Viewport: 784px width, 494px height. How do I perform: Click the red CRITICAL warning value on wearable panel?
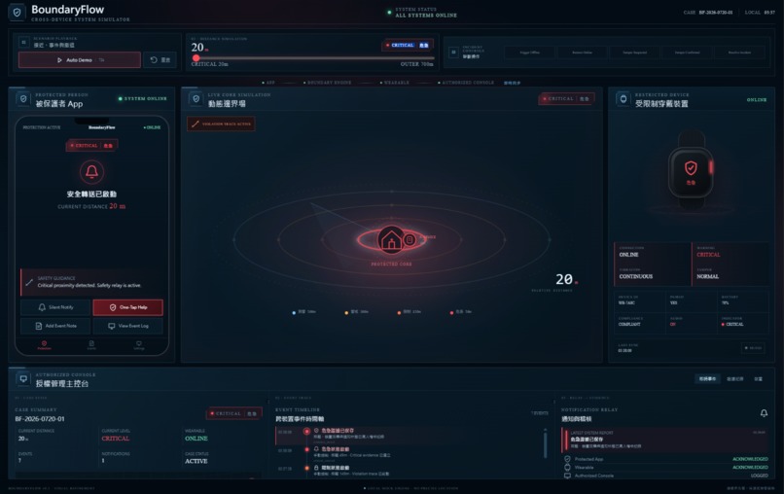point(708,255)
